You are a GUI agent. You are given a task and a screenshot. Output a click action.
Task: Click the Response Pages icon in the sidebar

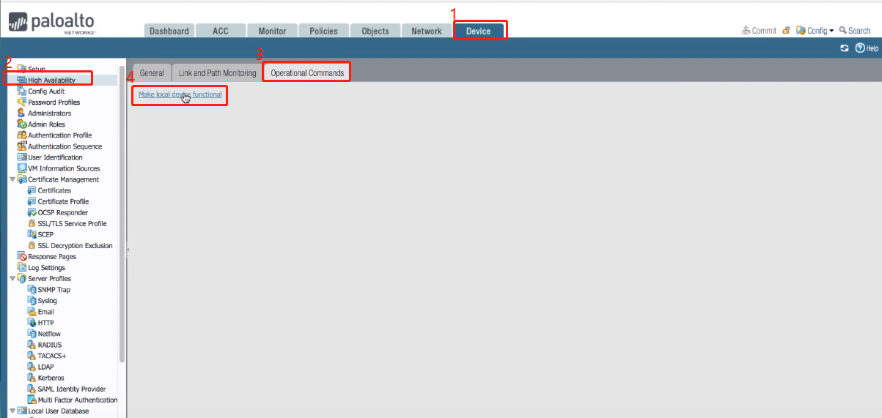tap(21, 257)
